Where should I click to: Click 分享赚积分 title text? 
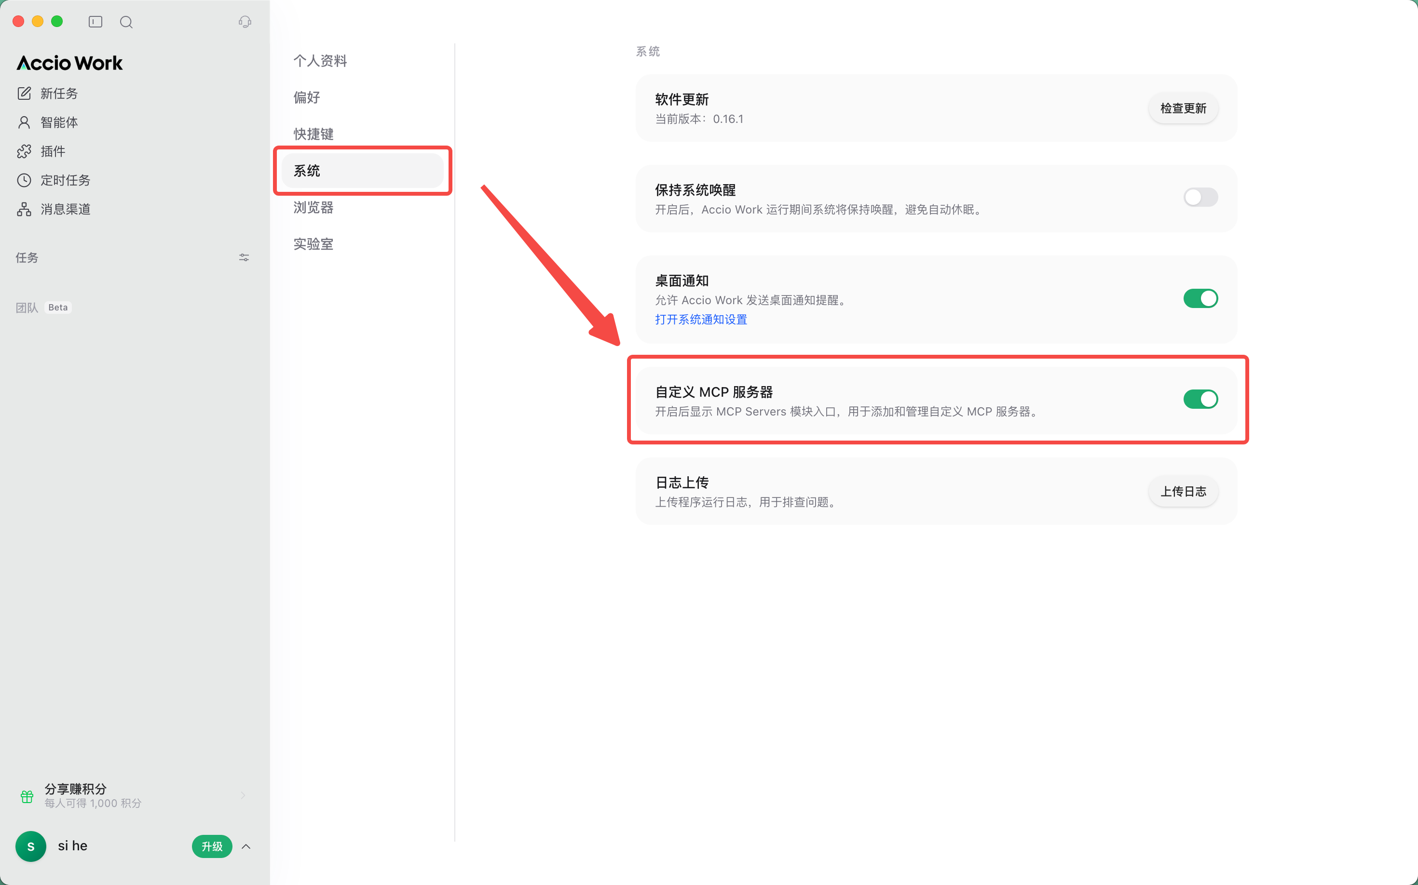click(x=76, y=789)
